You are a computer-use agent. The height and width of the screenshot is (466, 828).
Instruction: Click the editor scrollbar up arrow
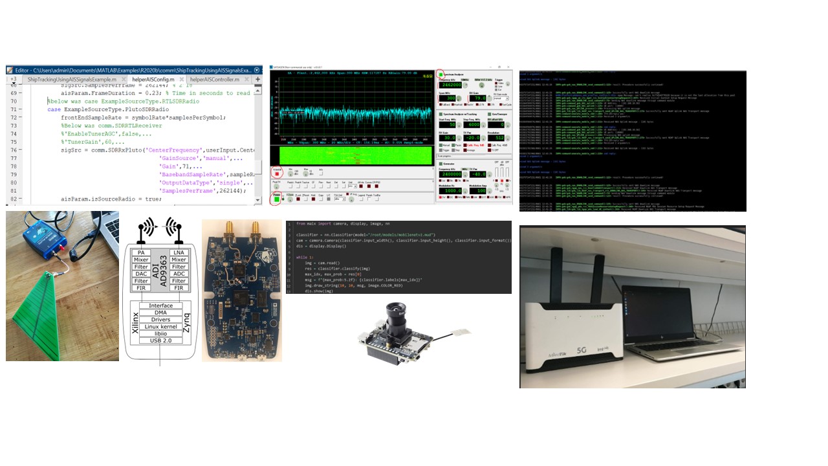click(x=257, y=91)
